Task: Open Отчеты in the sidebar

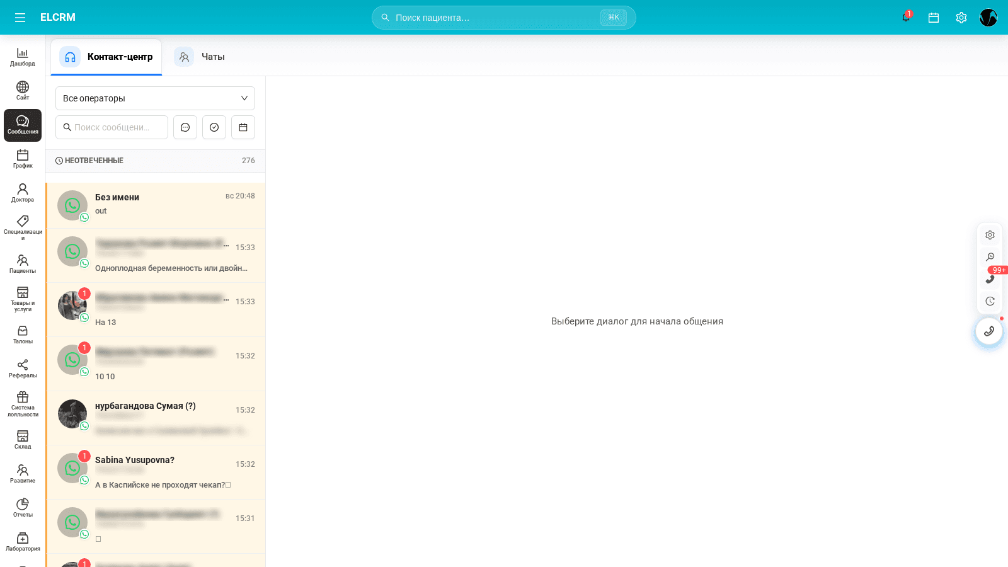Action: pyautogui.click(x=23, y=508)
